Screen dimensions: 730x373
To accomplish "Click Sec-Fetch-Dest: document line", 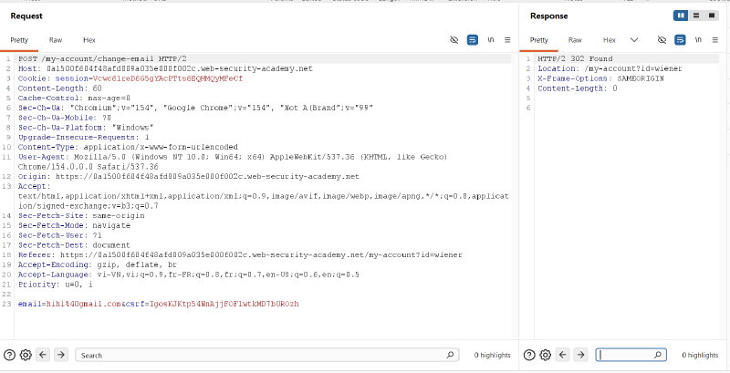I will [x=74, y=245].
